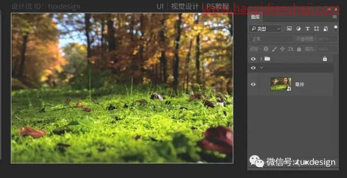Viewport: 347px width, 178px height.
Task: Open the 类型 filter type dropdown
Action: pyautogui.click(x=265, y=29)
